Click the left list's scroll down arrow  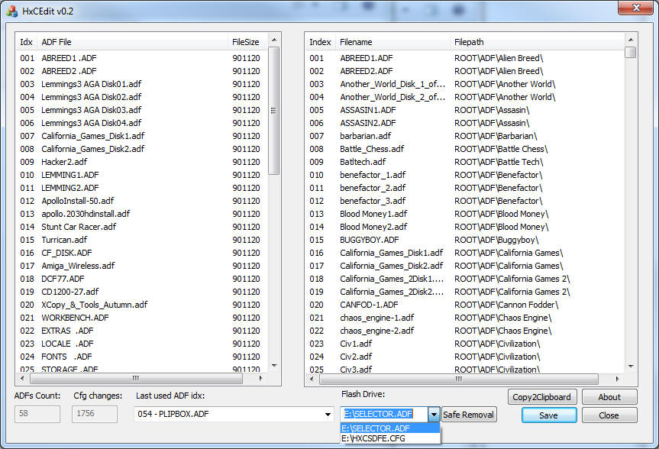pyautogui.click(x=274, y=366)
